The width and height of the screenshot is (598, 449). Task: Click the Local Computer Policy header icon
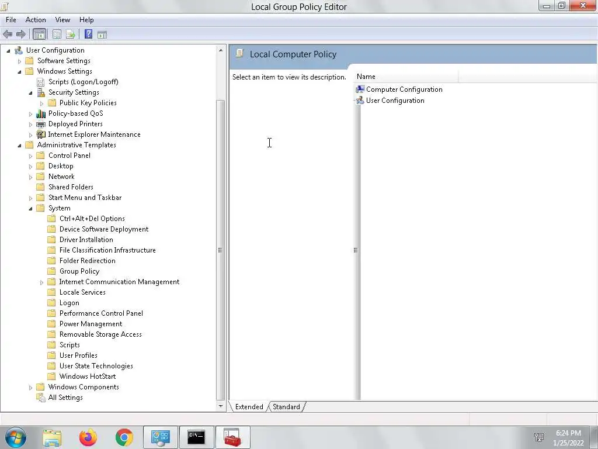(x=239, y=53)
